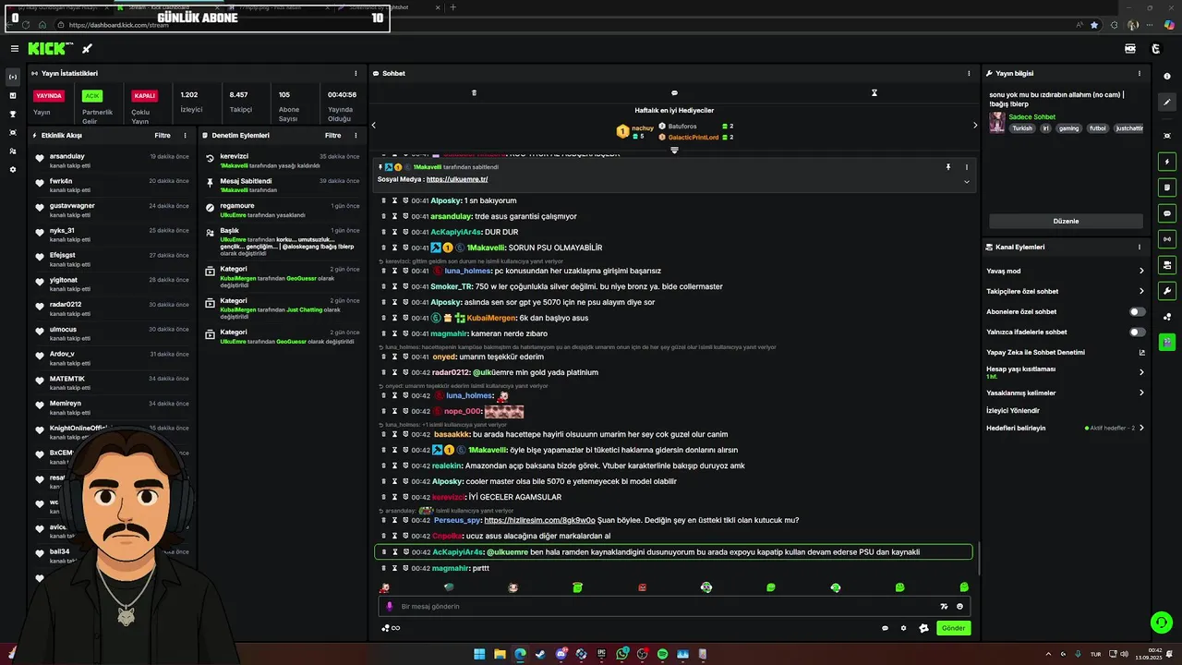Click the Düzenle button
1182x665 pixels.
tap(1066, 221)
